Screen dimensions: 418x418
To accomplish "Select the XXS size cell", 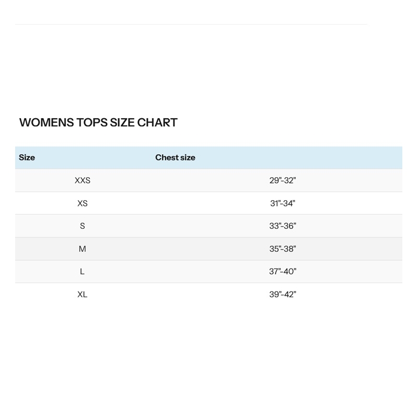I will click(x=83, y=181).
